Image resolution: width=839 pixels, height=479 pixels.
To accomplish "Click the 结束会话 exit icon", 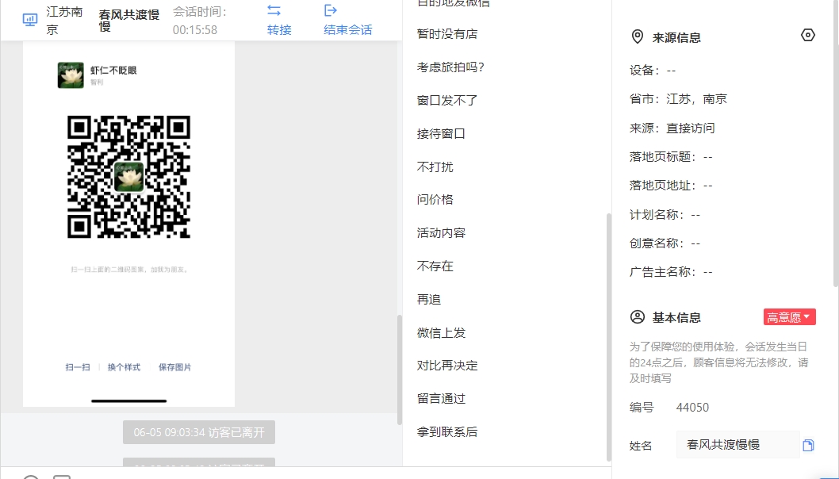I will click(x=331, y=10).
